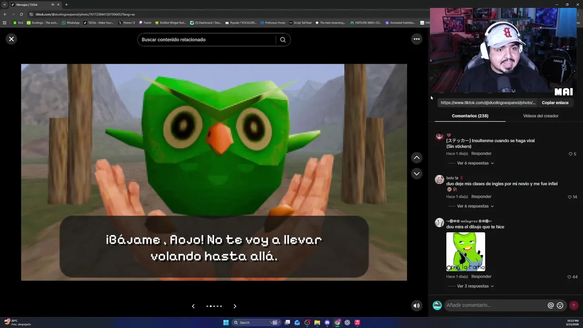Open the weather widget showing 20°C
583x328 pixels.
pos(17,323)
